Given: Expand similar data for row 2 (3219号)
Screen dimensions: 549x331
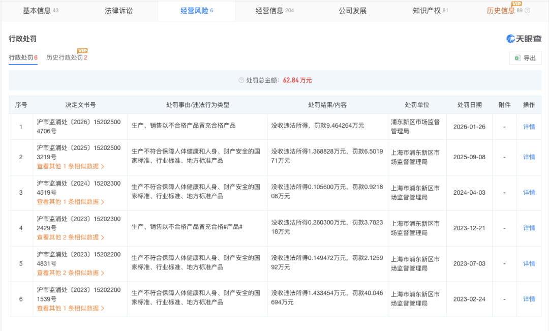Looking at the screenshot, I should click(x=71, y=166).
